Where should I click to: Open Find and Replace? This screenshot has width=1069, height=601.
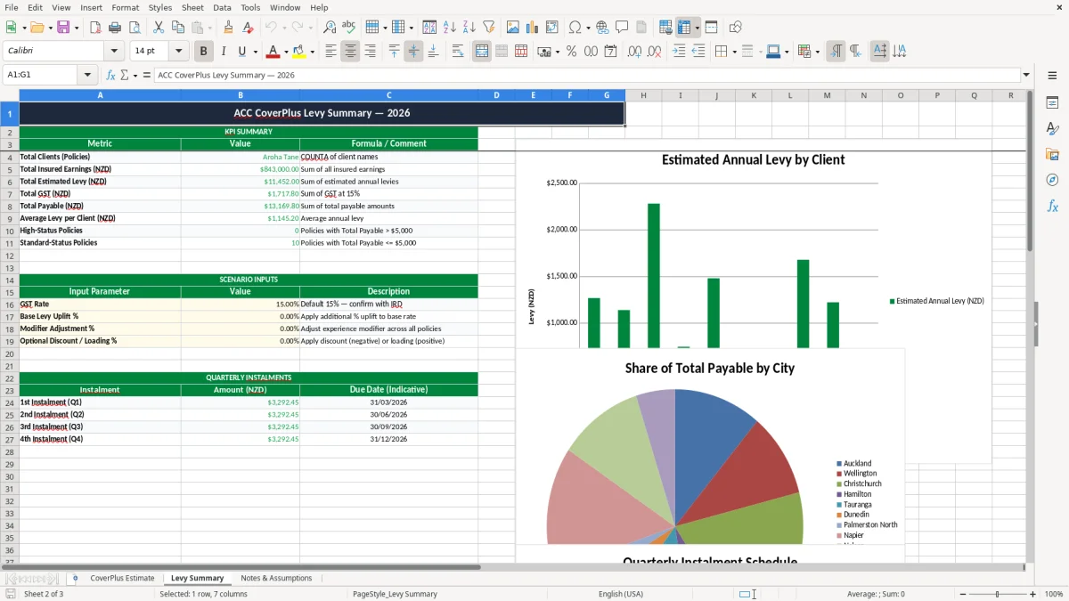pyautogui.click(x=330, y=28)
